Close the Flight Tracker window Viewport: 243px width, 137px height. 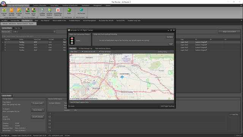coord(174,30)
